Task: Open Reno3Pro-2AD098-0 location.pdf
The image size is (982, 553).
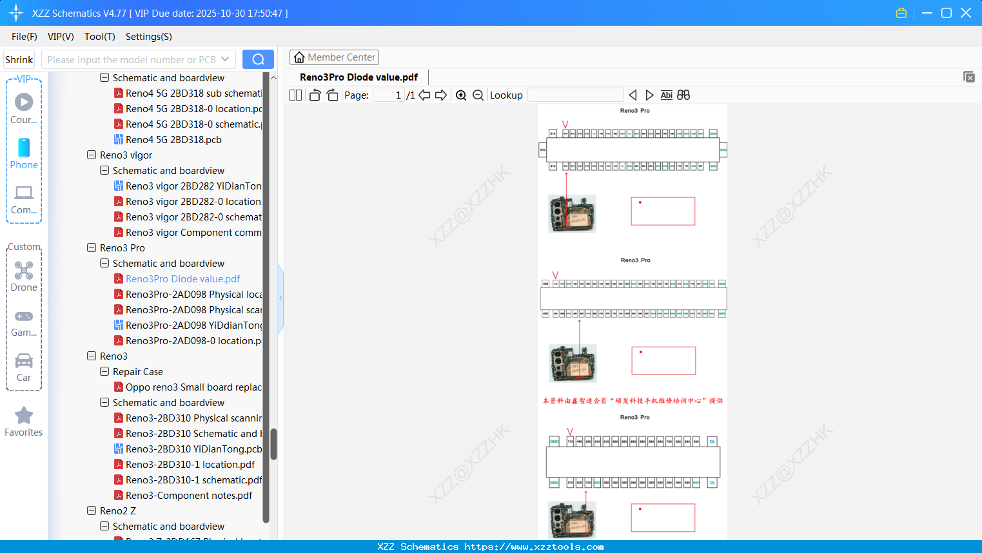Action: point(188,340)
